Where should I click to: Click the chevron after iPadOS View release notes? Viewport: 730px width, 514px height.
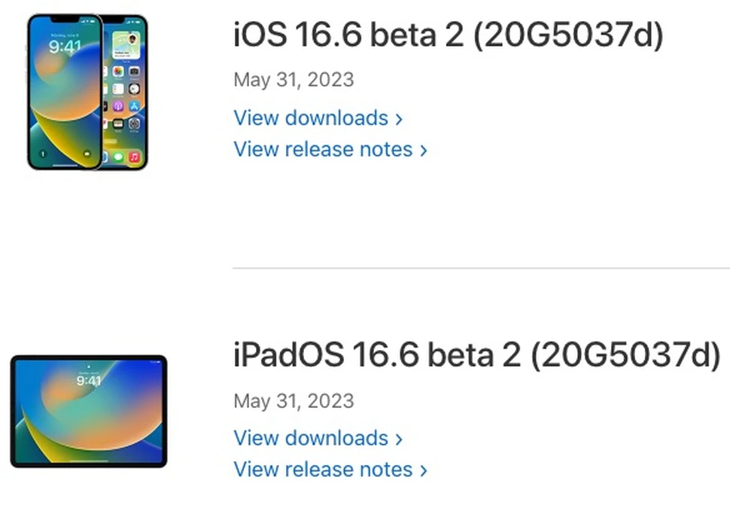tap(424, 470)
